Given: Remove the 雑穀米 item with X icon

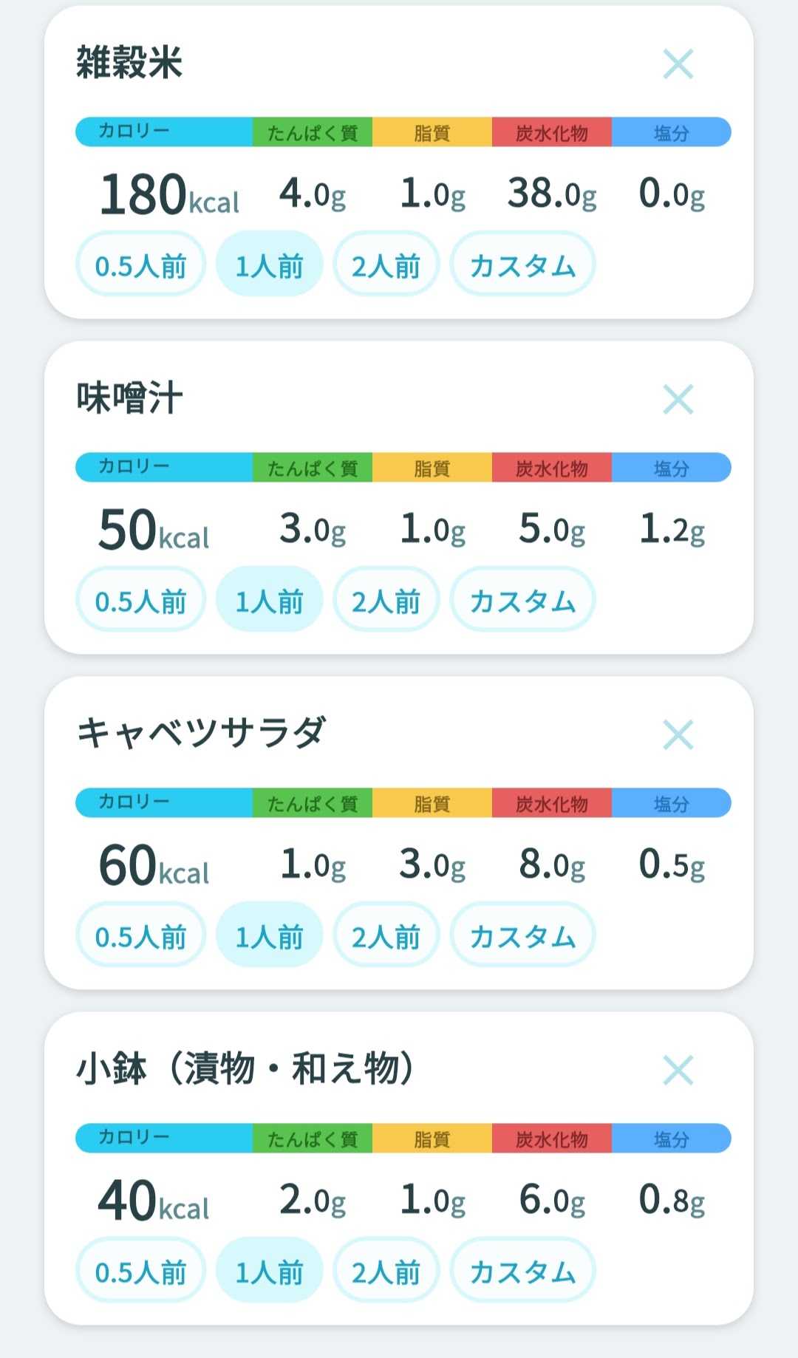Looking at the screenshot, I should point(678,64).
